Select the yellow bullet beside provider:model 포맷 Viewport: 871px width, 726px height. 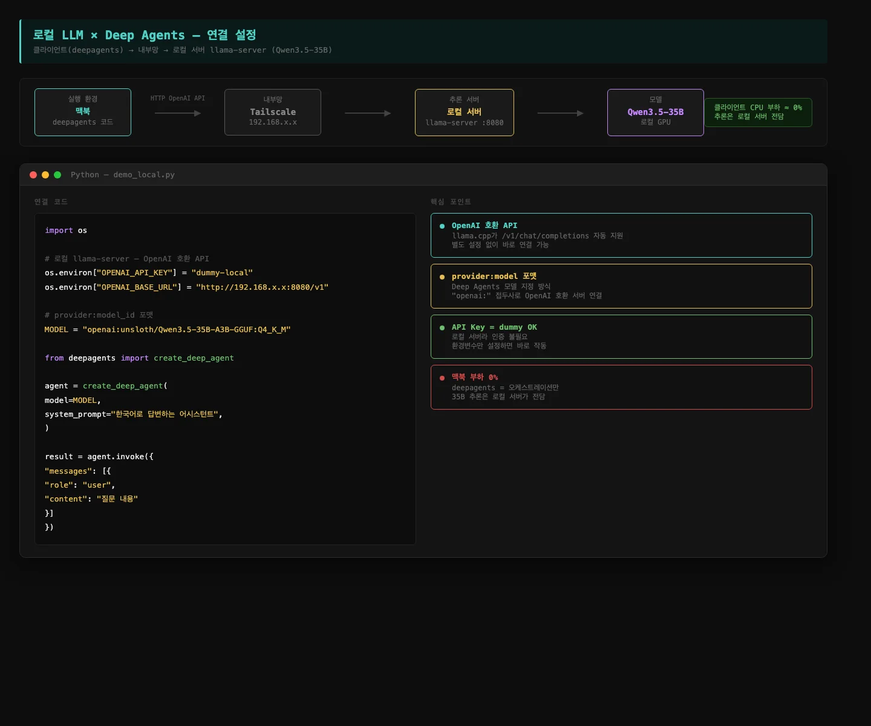pos(442,277)
